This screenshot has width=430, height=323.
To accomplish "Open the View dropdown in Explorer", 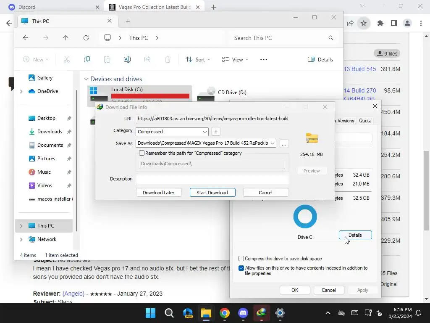I will (235, 59).
